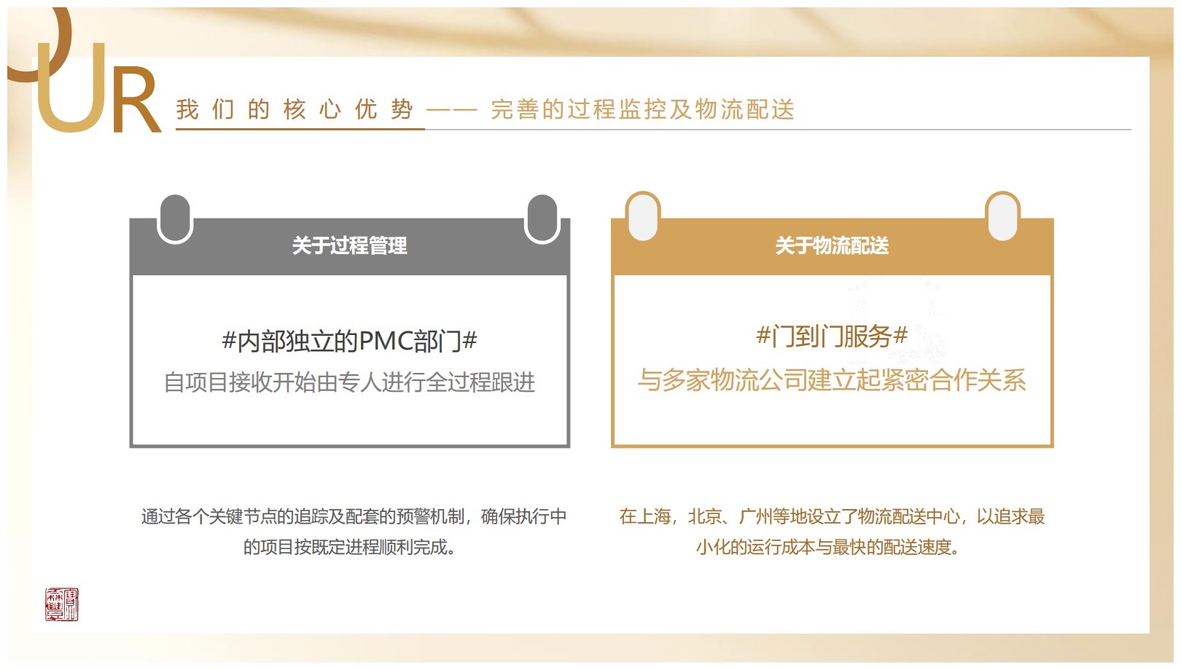Select the #门到门服务# heading
The height and width of the screenshot is (670, 1181).
pyautogui.click(x=832, y=336)
